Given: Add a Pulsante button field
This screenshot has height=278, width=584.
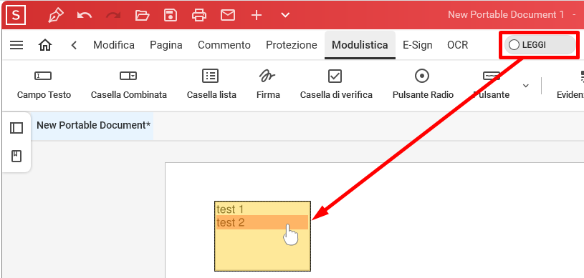Looking at the screenshot, I should pyautogui.click(x=492, y=84).
